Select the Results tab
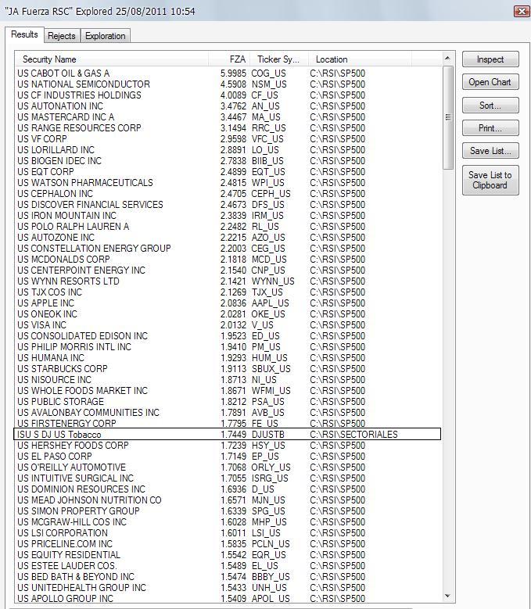The image size is (531, 609). (24, 34)
